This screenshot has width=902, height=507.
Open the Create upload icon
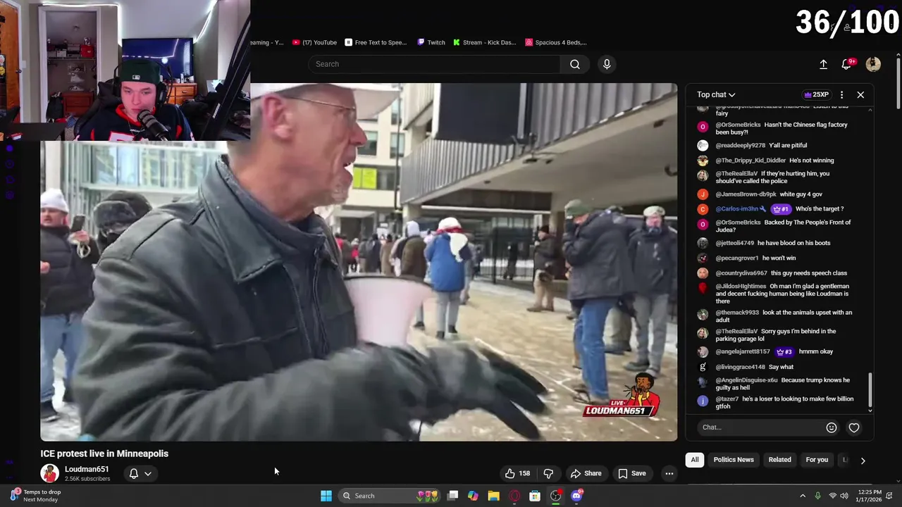[823, 64]
